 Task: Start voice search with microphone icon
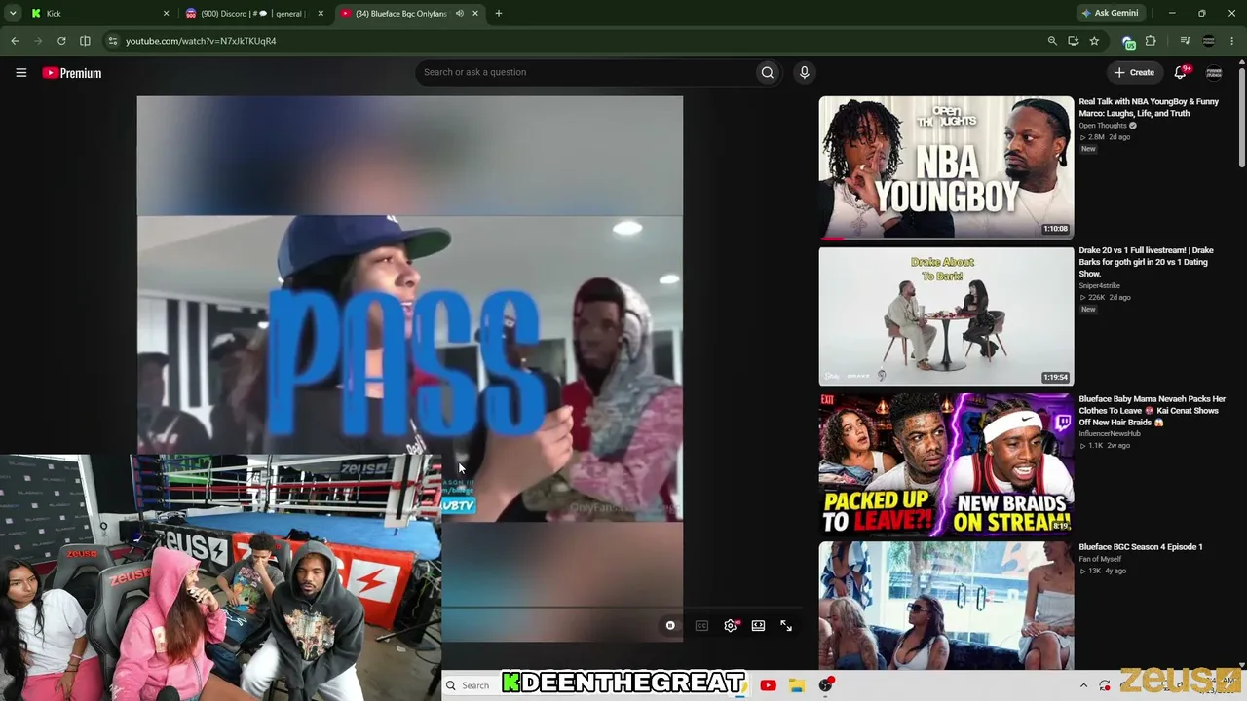coord(804,72)
